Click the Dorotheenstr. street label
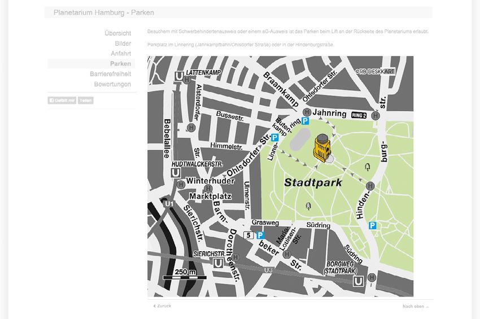 point(233,255)
